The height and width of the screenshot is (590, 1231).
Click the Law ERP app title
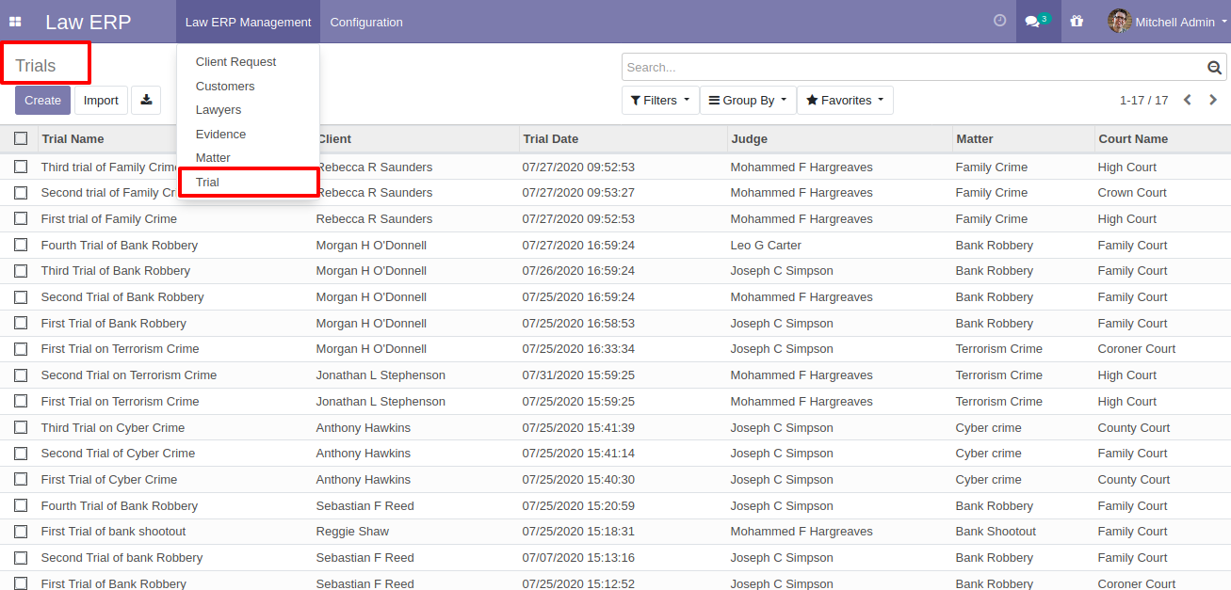coord(89,22)
